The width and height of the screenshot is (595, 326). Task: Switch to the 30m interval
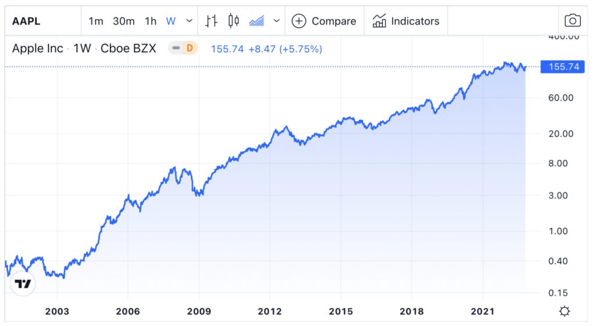(x=124, y=21)
